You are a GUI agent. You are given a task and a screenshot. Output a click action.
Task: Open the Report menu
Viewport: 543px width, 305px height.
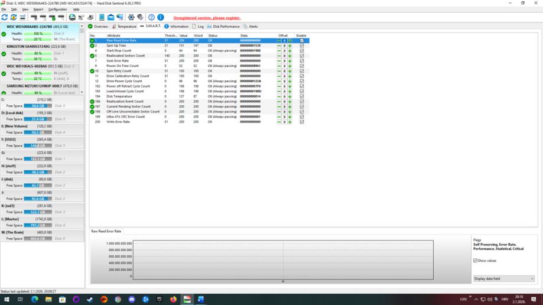(x=38, y=9)
